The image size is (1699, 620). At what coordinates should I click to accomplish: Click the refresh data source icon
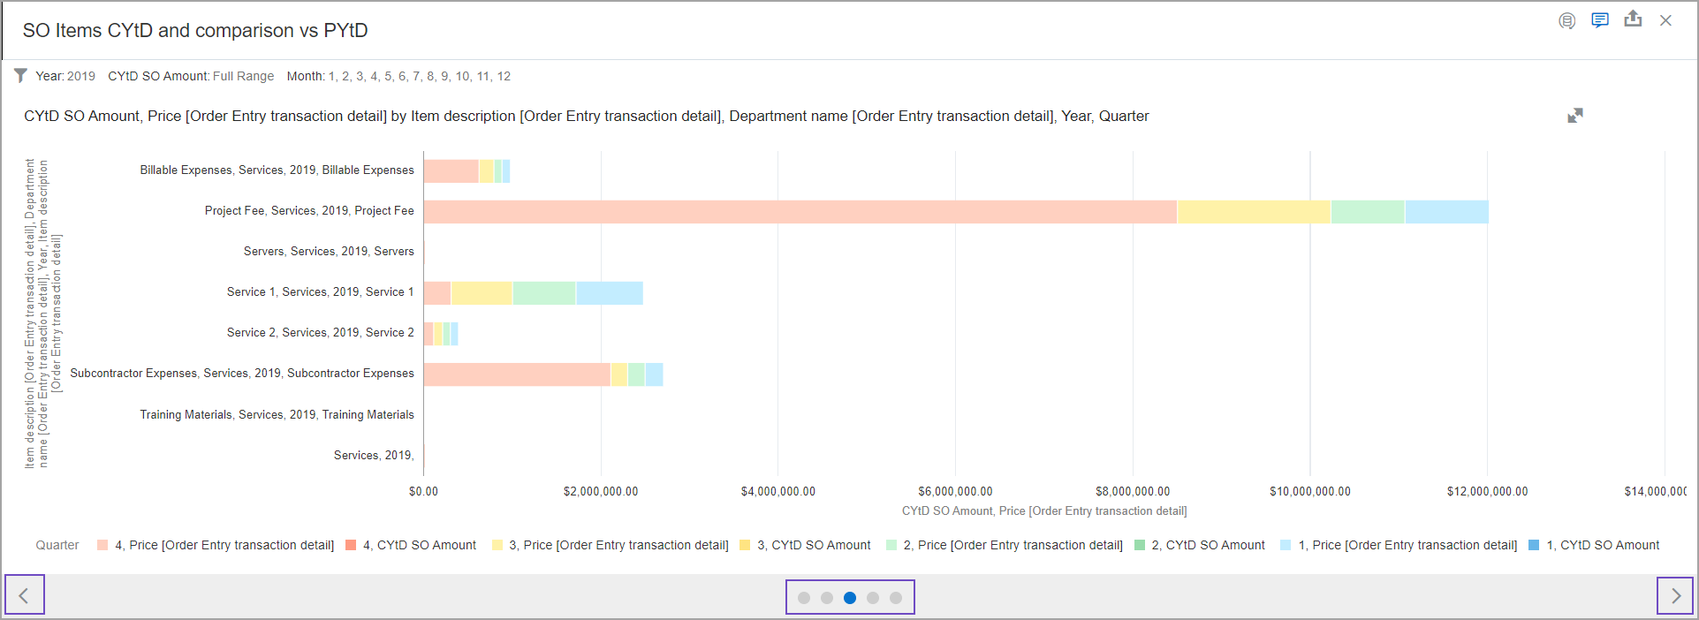click(1566, 20)
